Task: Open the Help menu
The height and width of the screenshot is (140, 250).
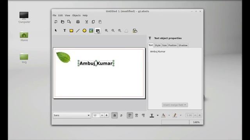Action: click(x=85, y=16)
